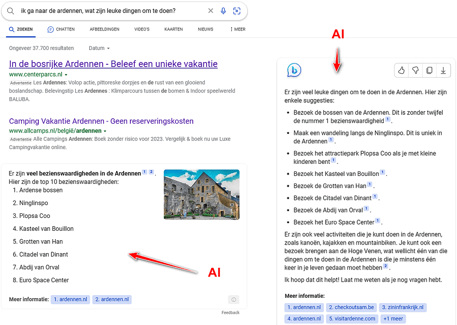The width and height of the screenshot is (457, 325).
Task: Open chat source '1. ardennen.nl'
Action: point(304,307)
